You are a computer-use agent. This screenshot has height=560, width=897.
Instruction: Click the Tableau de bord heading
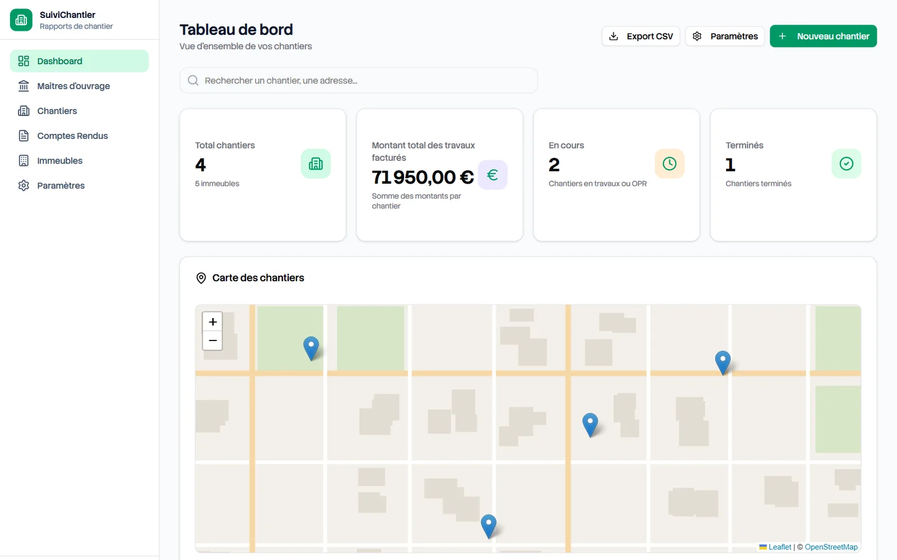[x=236, y=30]
